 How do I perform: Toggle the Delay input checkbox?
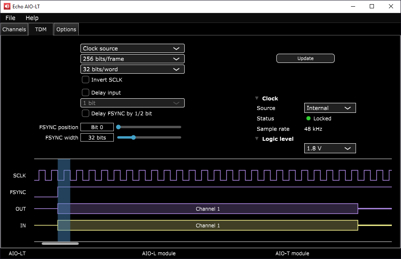pos(85,93)
